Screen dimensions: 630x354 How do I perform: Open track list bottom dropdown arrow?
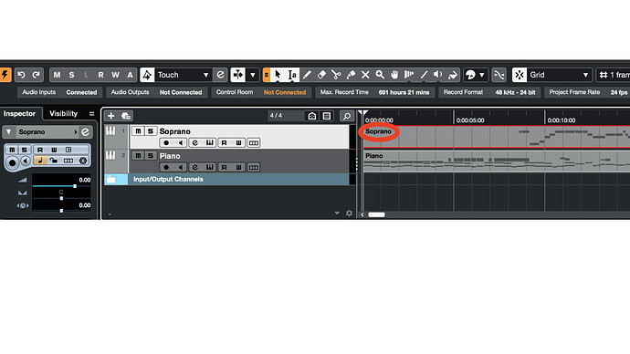(x=337, y=213)
